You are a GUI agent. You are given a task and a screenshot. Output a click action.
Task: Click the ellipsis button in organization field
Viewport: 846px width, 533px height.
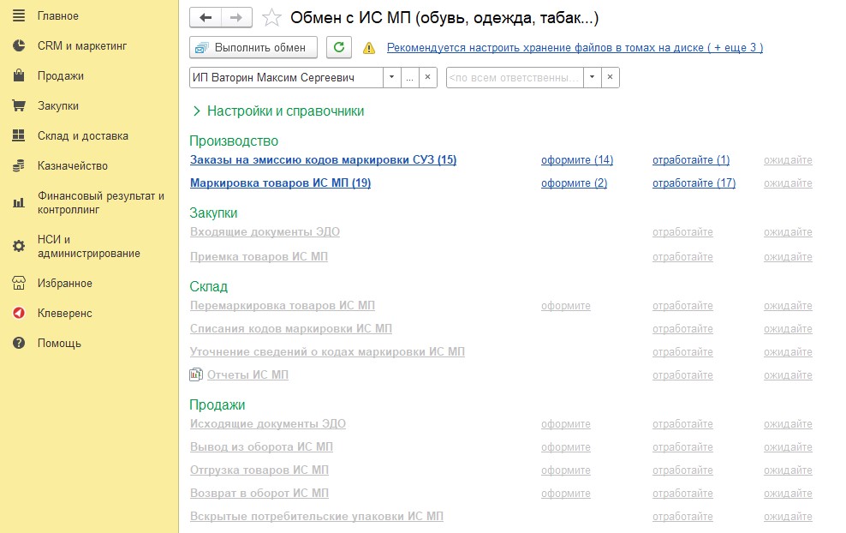(410, 78)
